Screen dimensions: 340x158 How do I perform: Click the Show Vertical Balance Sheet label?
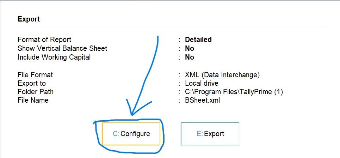pos(62,48)
